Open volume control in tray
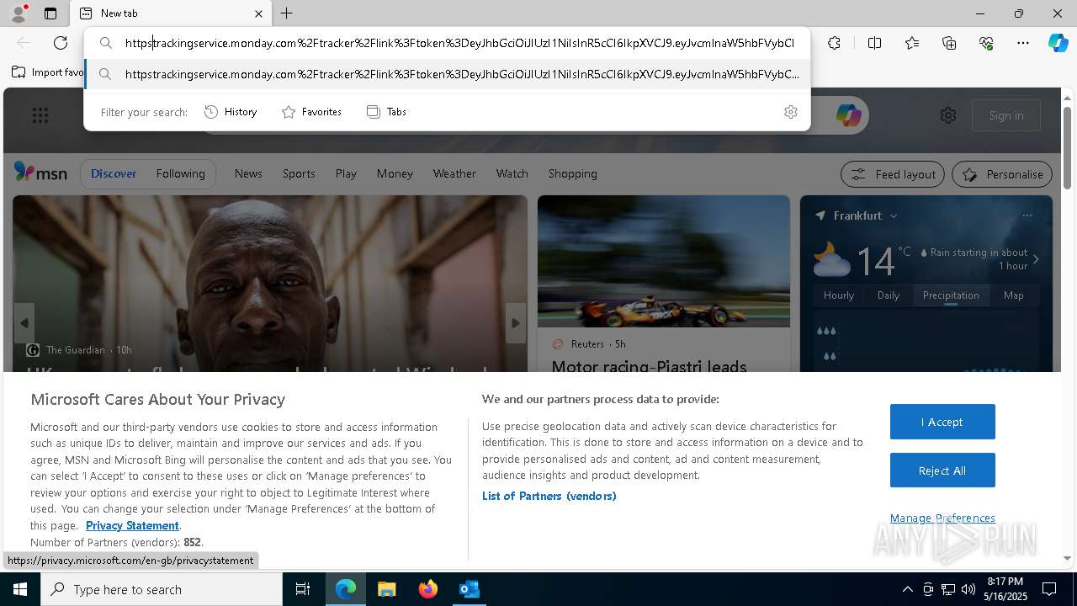Image resolution: width=1077 pixels, height=606 pixels. [x=968, y=589]
